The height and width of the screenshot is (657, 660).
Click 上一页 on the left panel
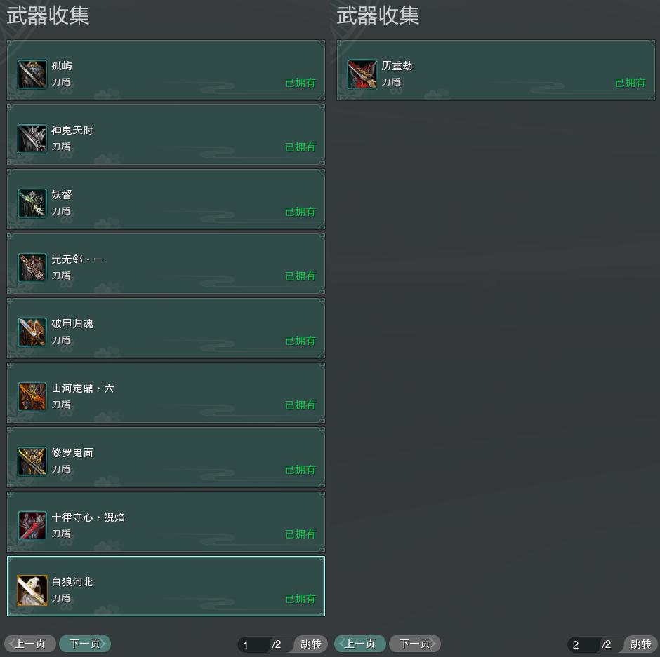tap(30, 644)
